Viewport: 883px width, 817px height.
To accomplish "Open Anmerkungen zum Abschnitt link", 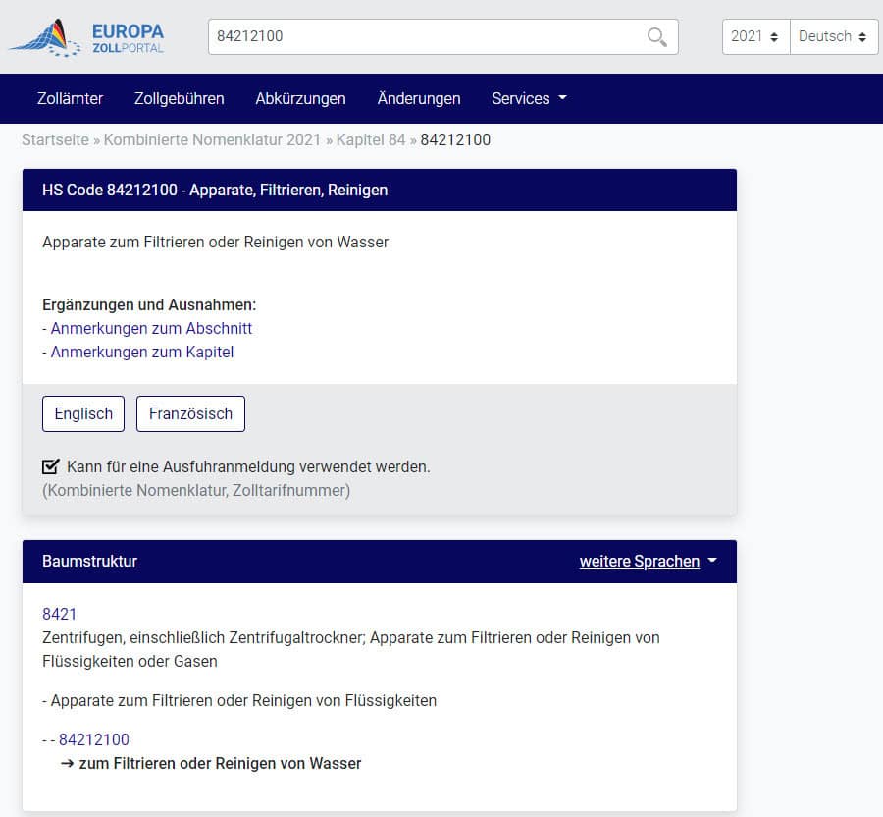I will (x=151, y=328).
